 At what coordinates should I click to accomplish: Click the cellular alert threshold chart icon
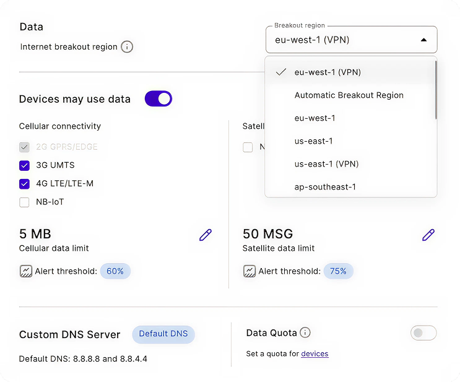[x=25, y=271]
